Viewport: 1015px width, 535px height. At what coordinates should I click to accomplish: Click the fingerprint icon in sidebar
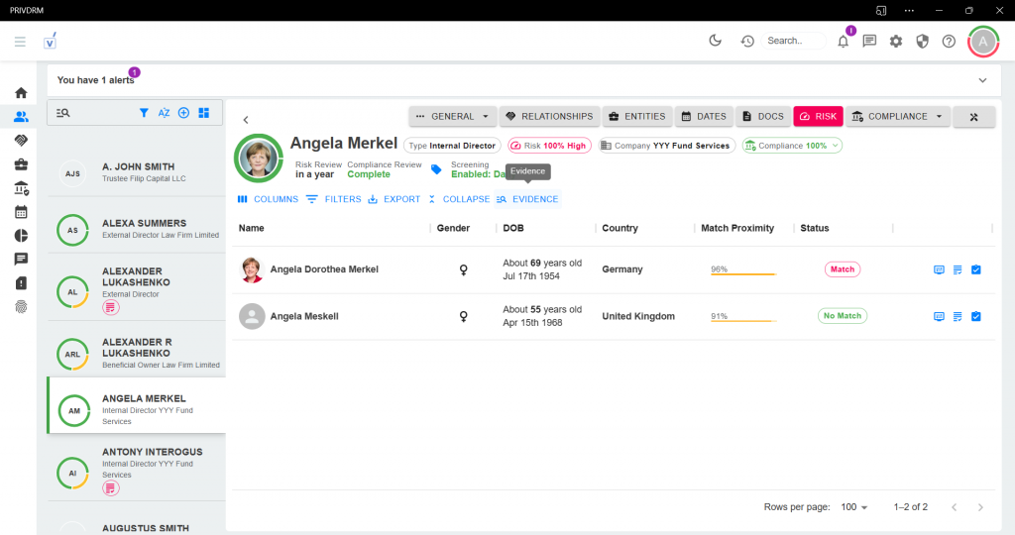point(21,306)
